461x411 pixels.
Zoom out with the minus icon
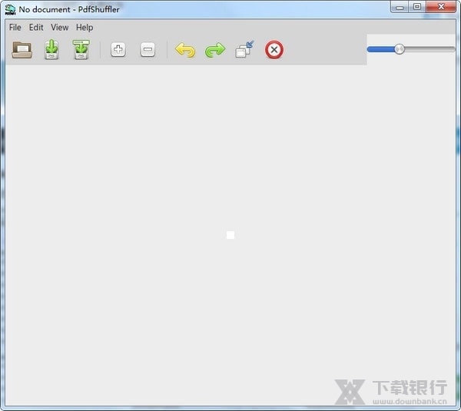click(x=148, y=49)
